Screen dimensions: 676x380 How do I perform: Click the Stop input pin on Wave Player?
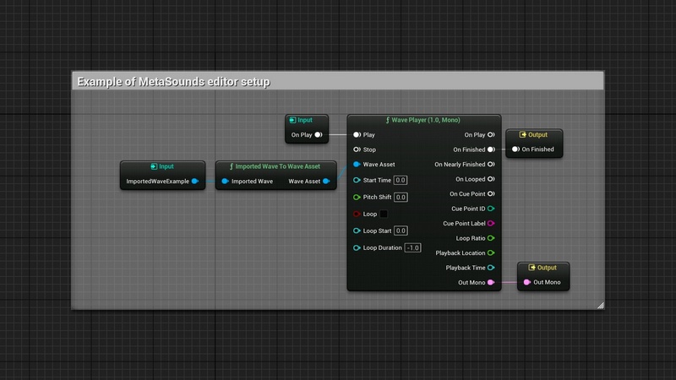tap(357, 149)
